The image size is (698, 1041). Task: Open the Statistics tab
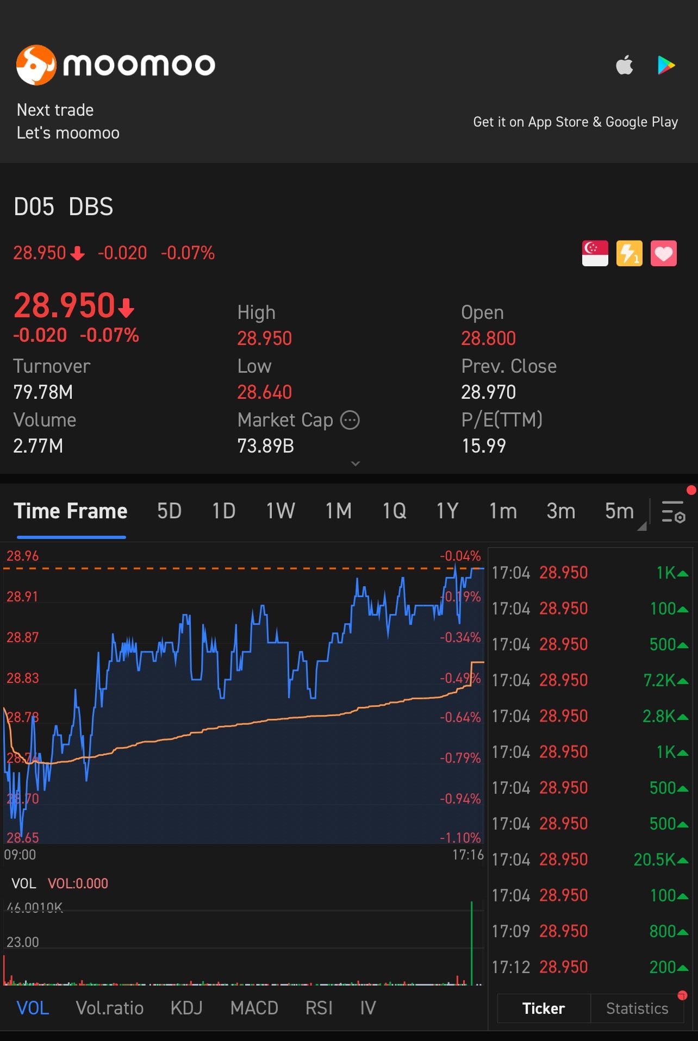coord(637,1008)
